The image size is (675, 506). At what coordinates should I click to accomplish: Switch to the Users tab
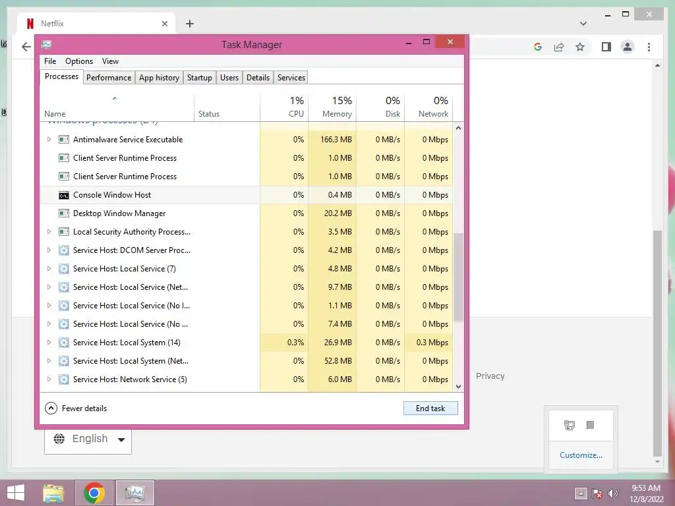tap(229, 78)
